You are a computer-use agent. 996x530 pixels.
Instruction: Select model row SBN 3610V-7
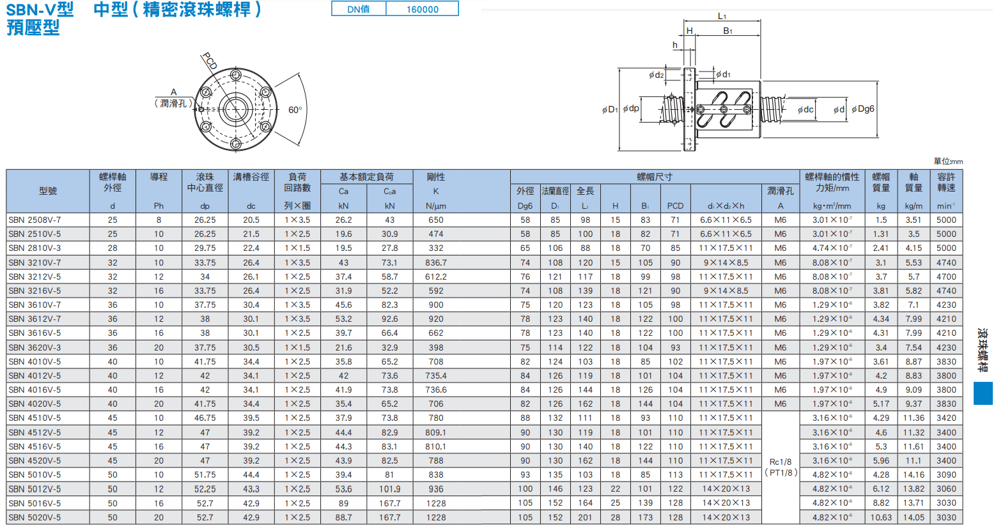(485, 305)
